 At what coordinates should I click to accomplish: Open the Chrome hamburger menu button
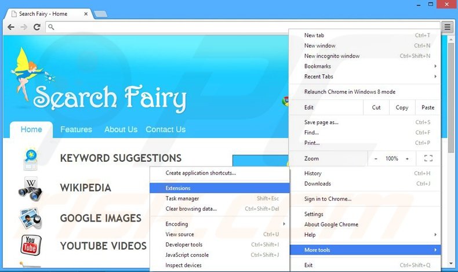pos(447,27)
